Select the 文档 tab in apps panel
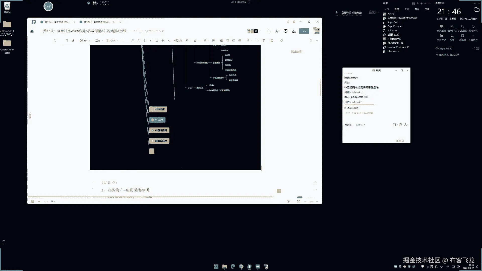Image resolution: width=482 pixels, height=271 pixels. (407, 9)
